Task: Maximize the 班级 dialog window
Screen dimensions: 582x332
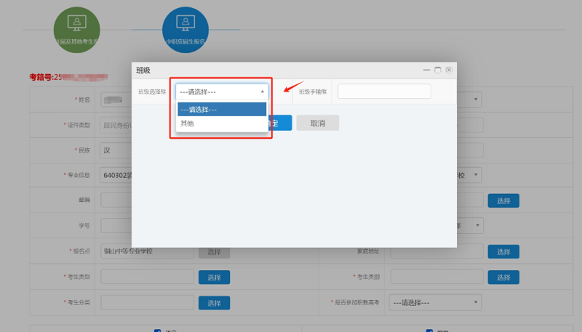Action: click(438, 70)
